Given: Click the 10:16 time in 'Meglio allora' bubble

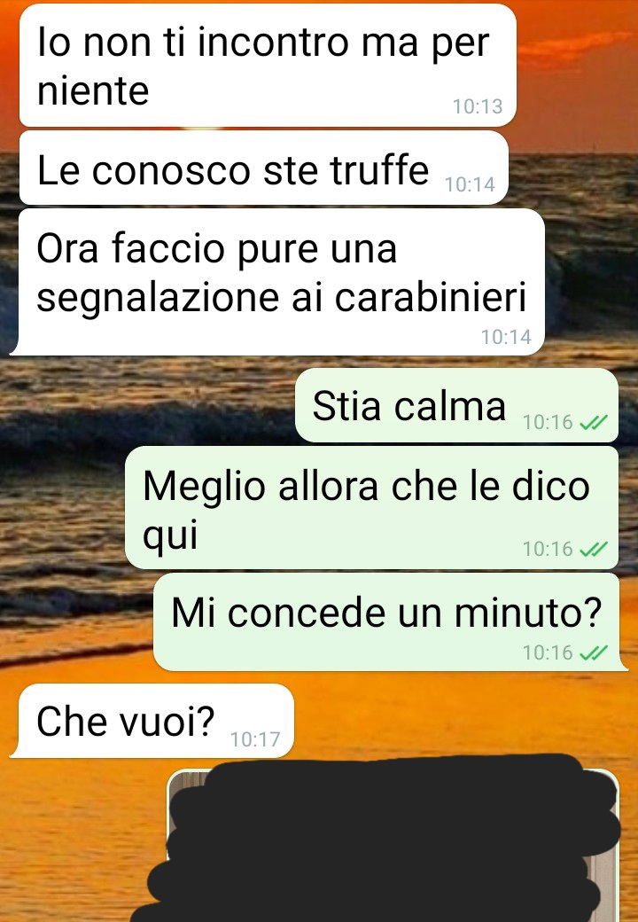Looking at the screenshot, I should click(548, 549).
